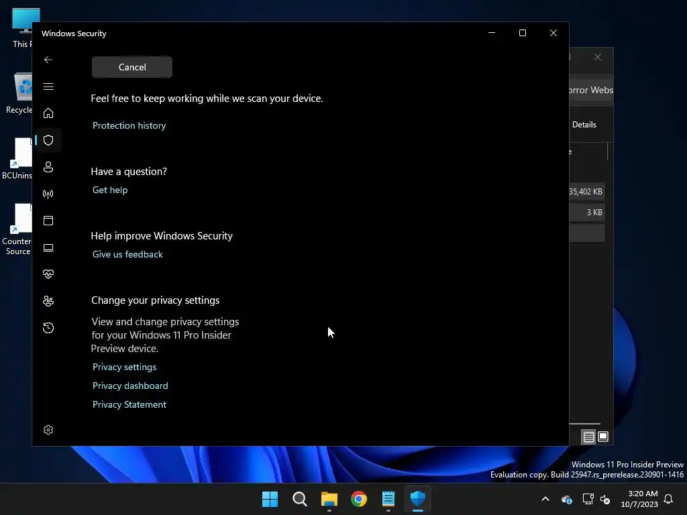Open Device security laptop icon
This screenshot has height=515, width=687.
coord(48,248)
